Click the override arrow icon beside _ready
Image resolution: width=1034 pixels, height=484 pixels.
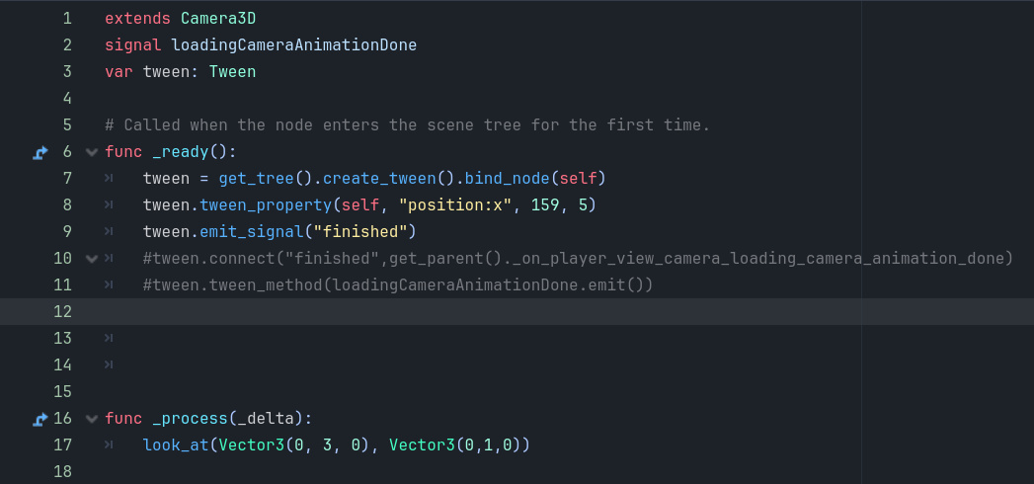point(40,152)
